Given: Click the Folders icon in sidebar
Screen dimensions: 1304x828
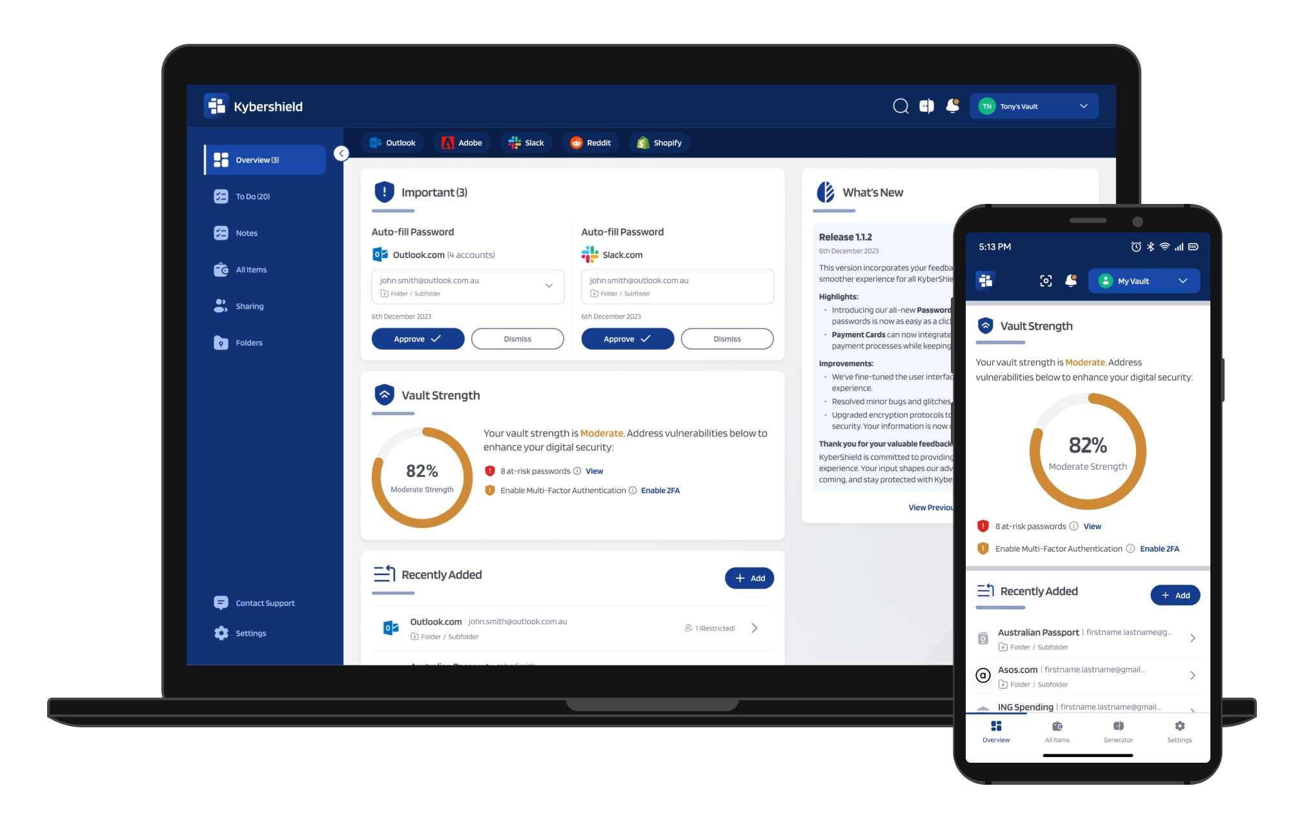Looking at the screenshot, I should pos(221,342).
